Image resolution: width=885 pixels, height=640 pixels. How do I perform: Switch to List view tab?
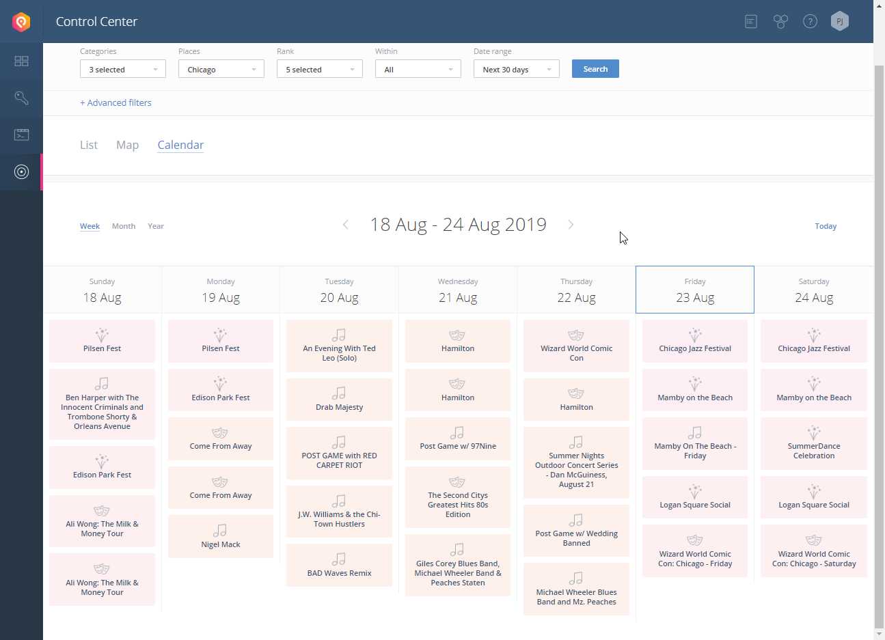(x=89, y=145)
